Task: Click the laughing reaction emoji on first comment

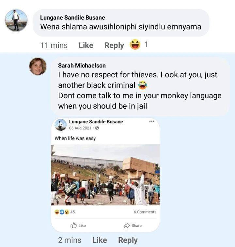Action: 135,44
